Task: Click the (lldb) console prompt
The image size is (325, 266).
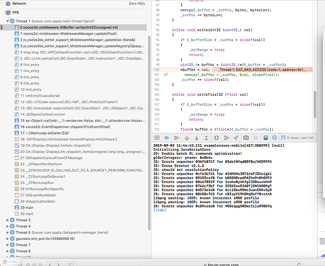Action: click(x=160, y=210)
